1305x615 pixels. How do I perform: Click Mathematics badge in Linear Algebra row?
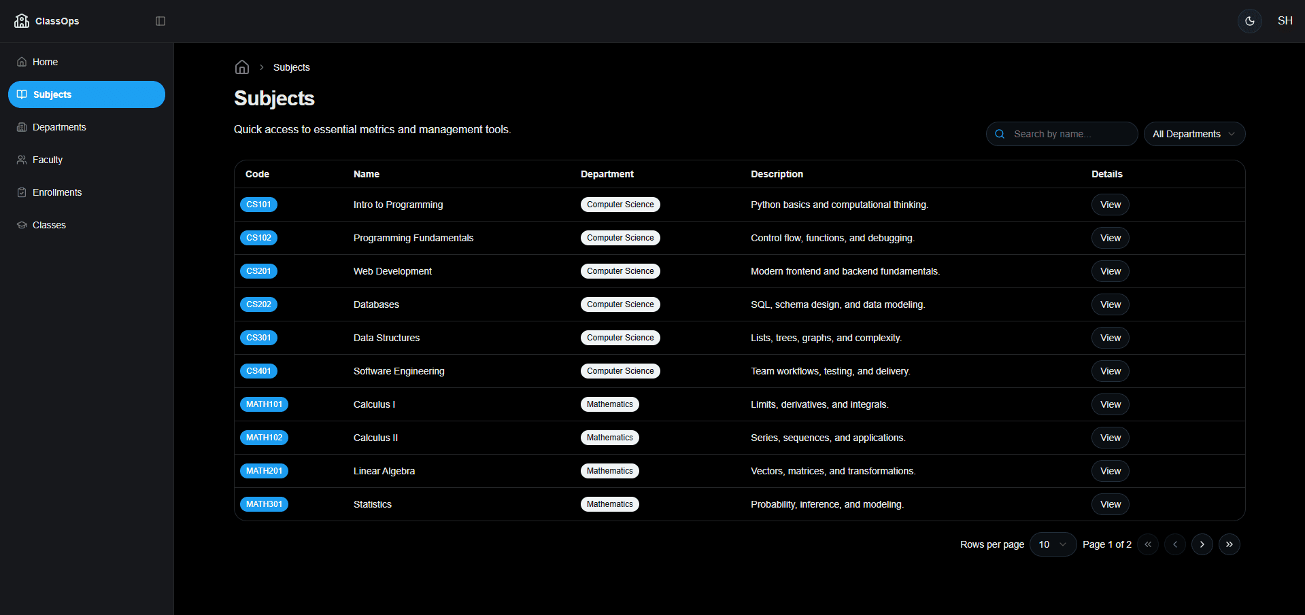[x=610, y=471]
